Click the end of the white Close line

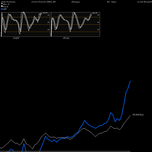(x=130, y=116)
